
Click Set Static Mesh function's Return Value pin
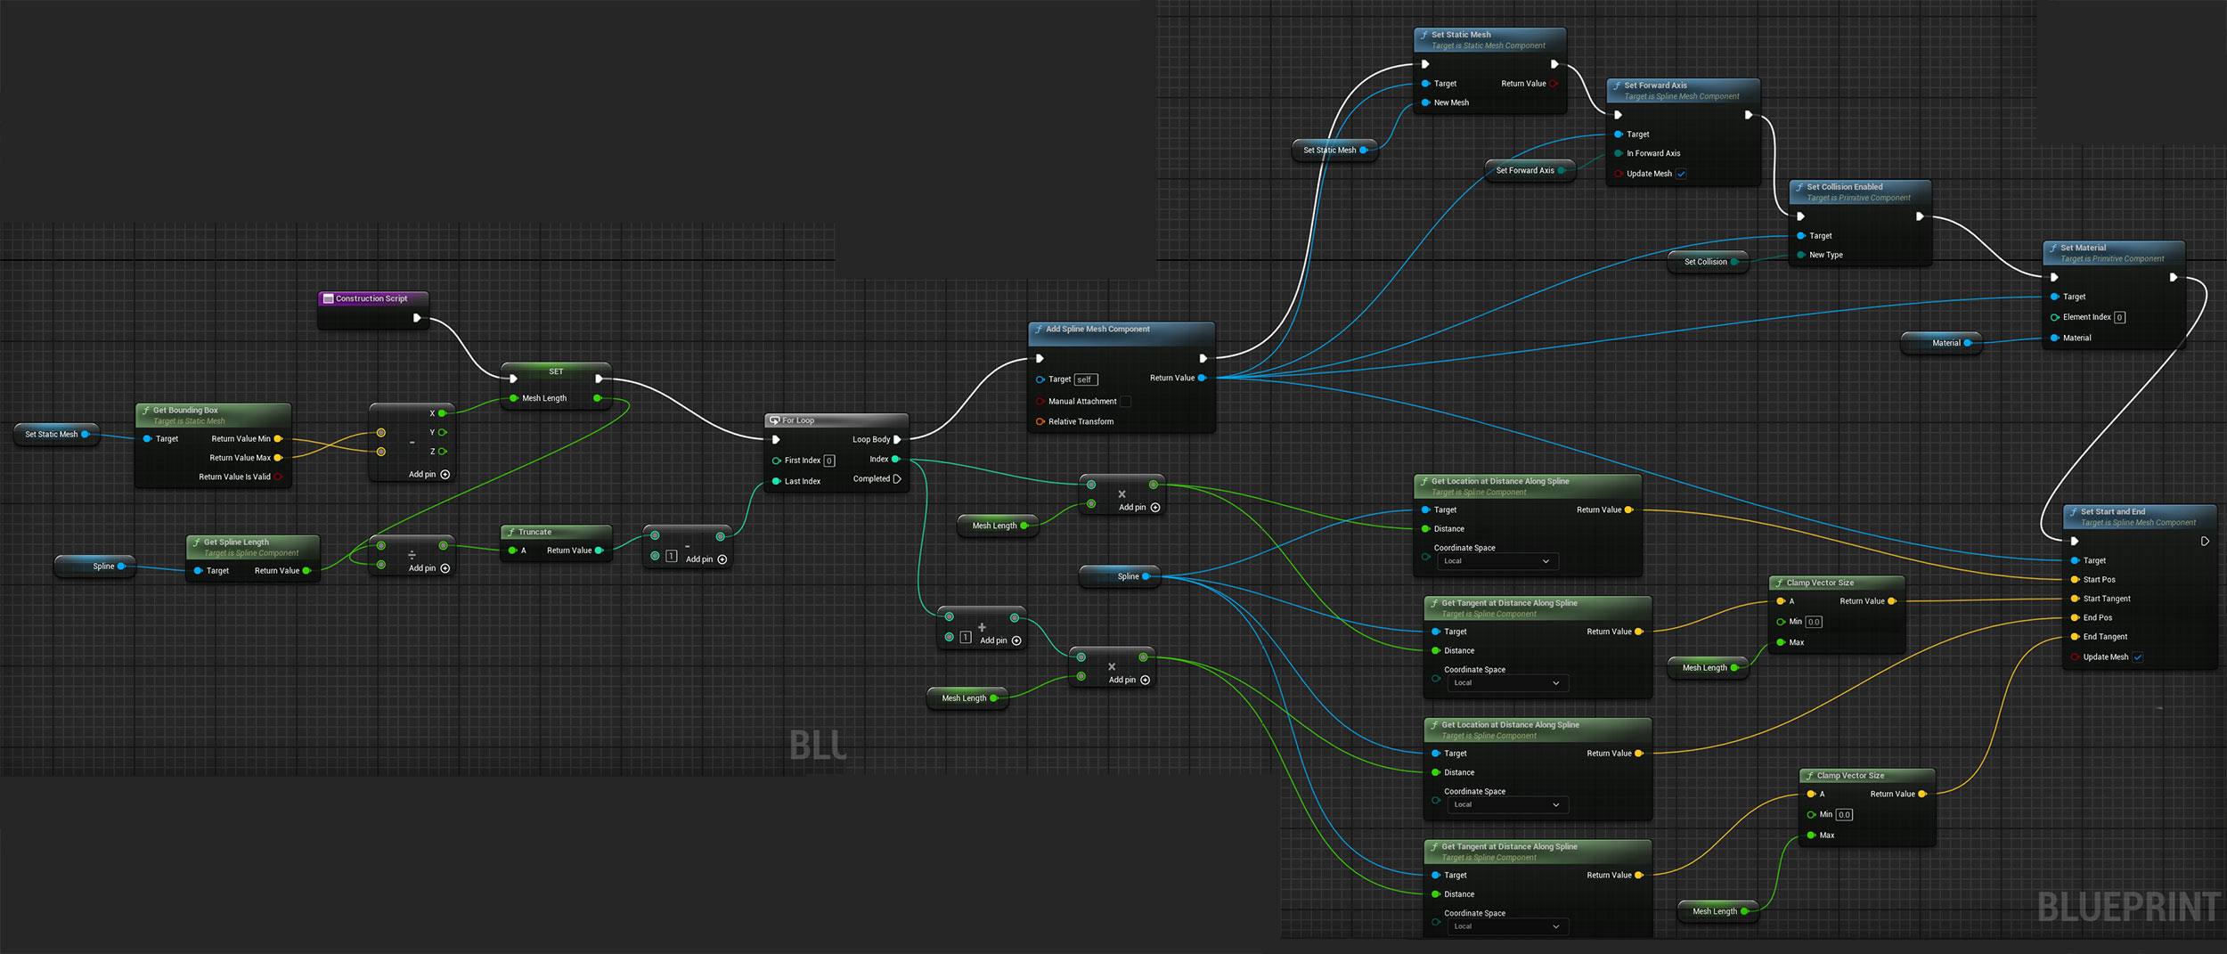[1553, 84]
